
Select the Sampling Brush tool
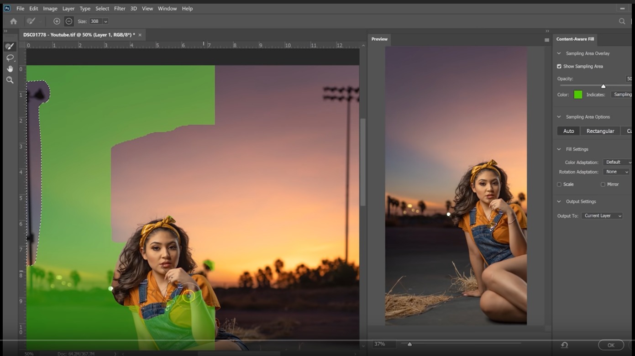[10, 47]
